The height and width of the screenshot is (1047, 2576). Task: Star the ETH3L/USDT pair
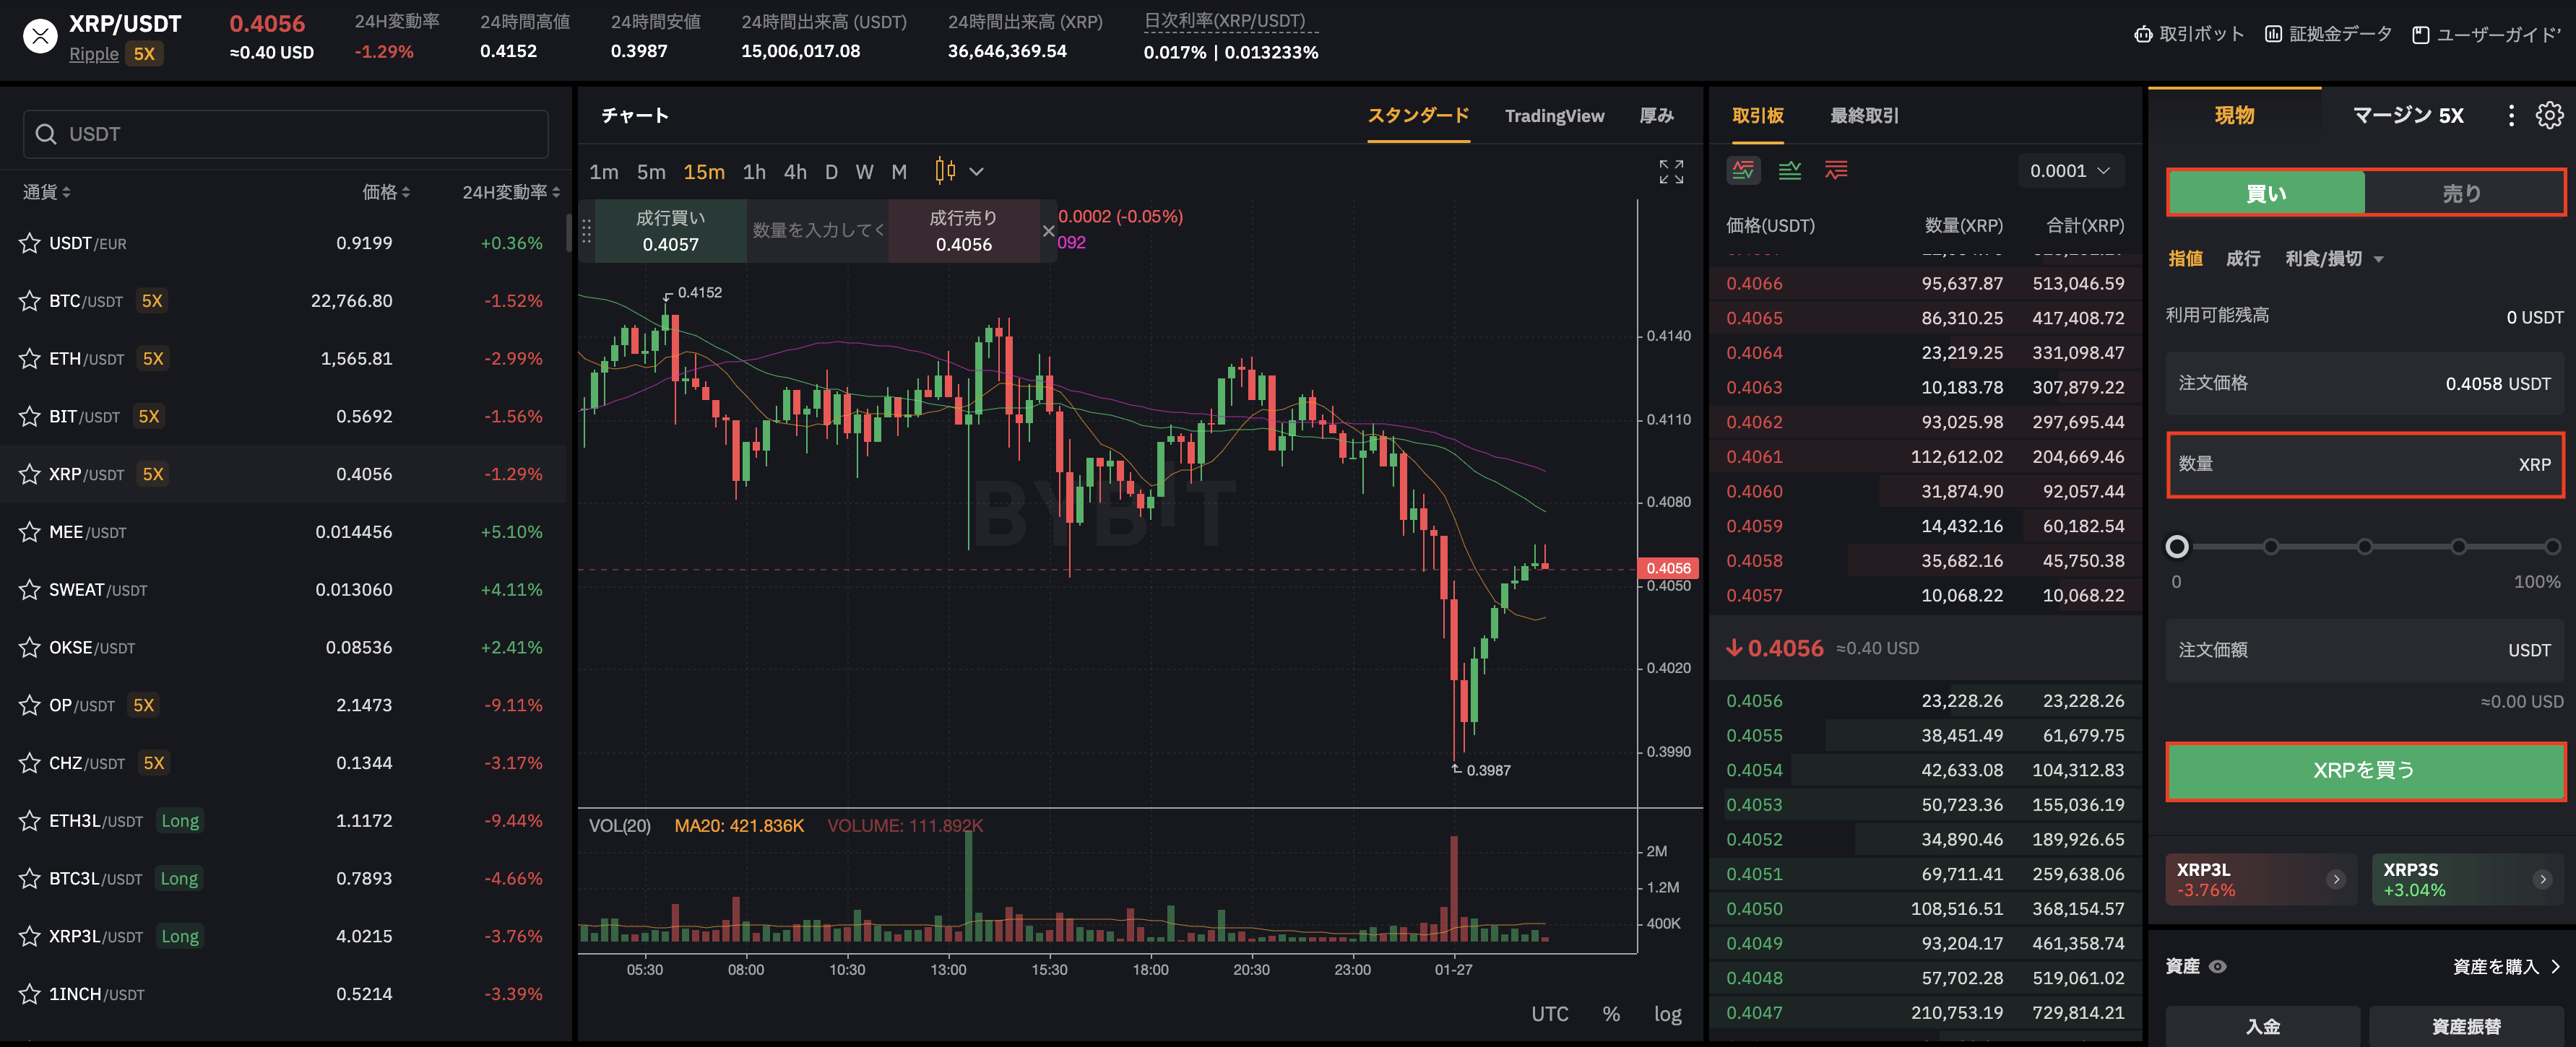30,821
